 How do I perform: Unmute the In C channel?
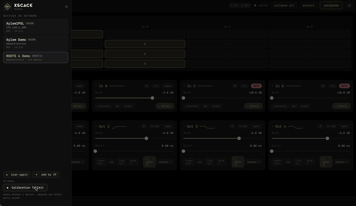point(256,86)
